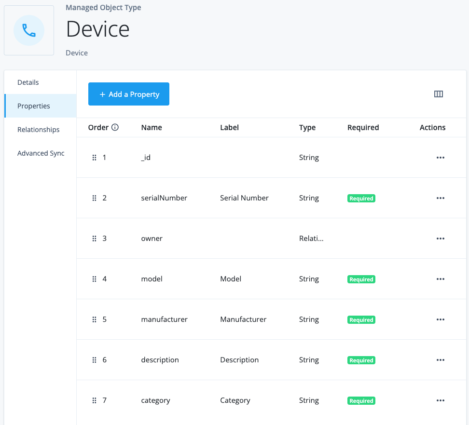469x425 pixels.
Task: Click the Name column header
Action: point(152,128)
